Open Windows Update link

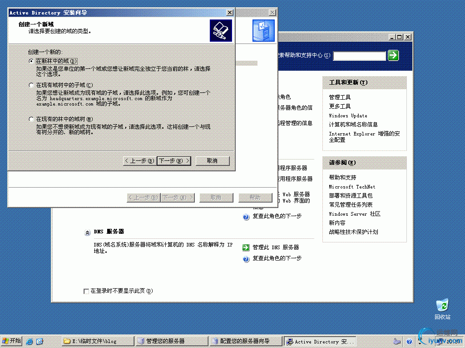(348, 116)
